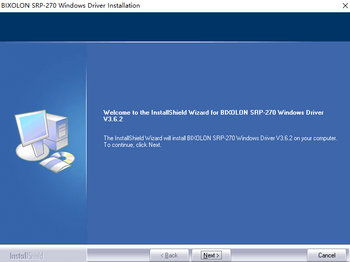Close the BIXOLON installation window
350x262 pixels.
point(345,6)
